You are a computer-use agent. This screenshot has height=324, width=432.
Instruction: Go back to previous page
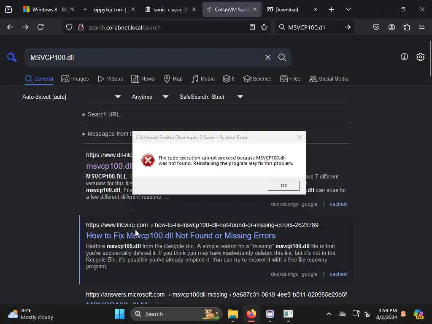10,27
